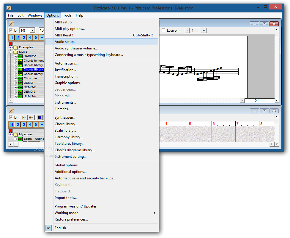The height and width of the screenshot is (238, 290).
Task: Select view 3 in the upper window number bar
Action: tap(24, 37)
